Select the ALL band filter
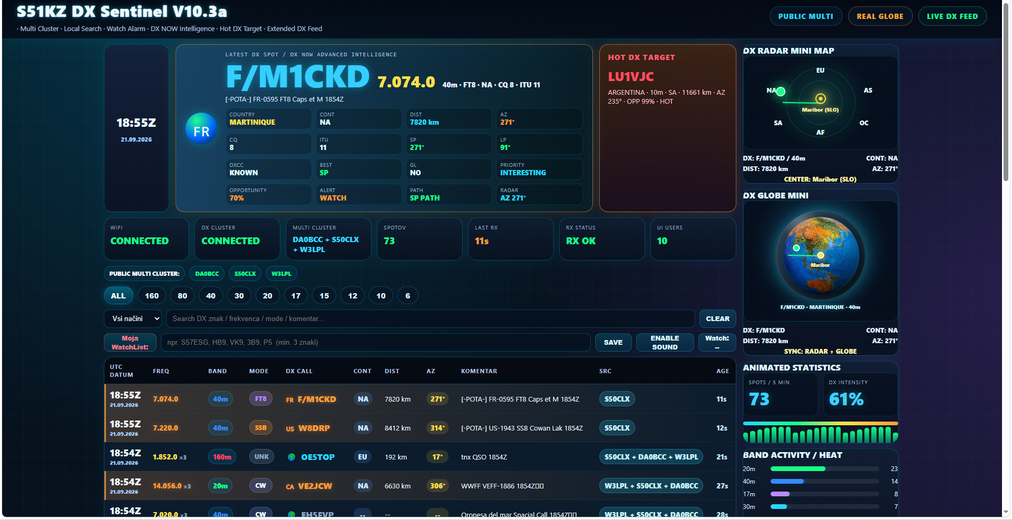The height and width of the screenshot is (520, 1012). tap(119, 296)
